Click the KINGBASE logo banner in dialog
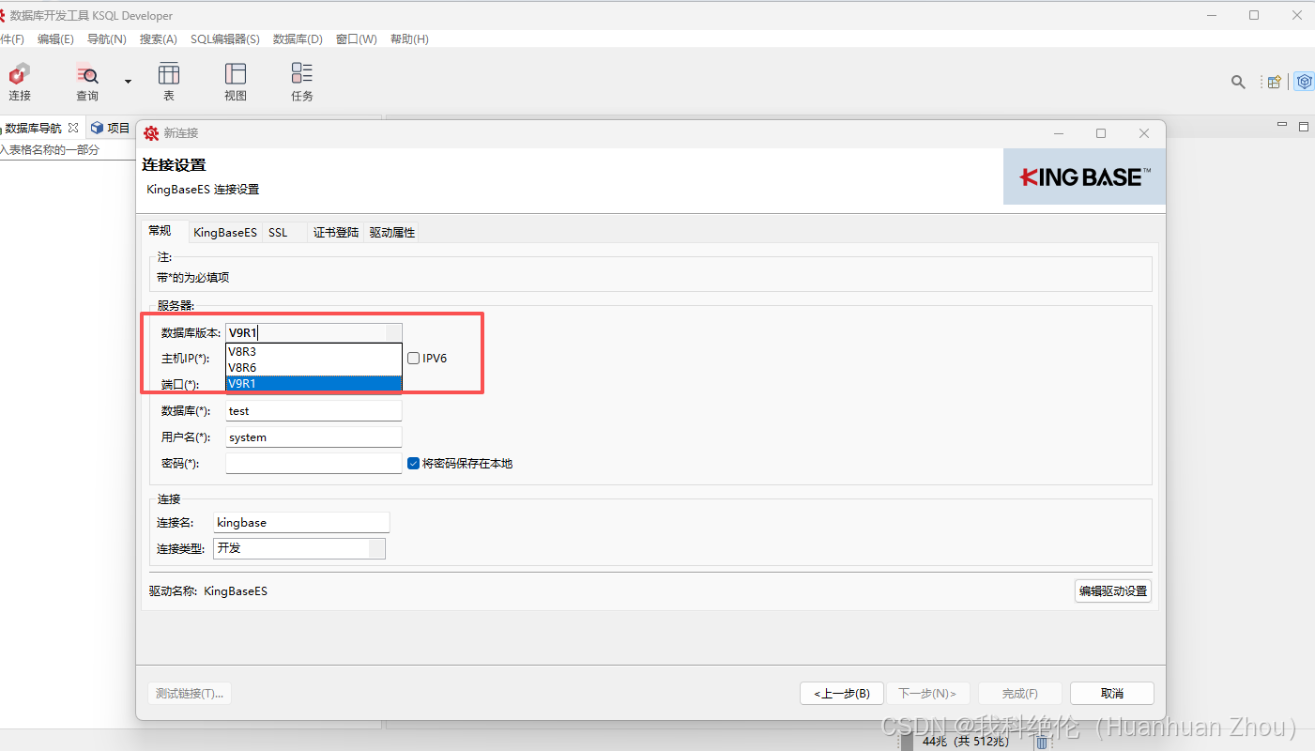The width and height of the screenshot is (1315, 751). [1084, 176]
